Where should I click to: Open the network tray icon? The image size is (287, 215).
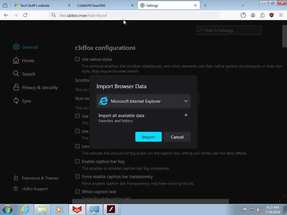point(252,210)
